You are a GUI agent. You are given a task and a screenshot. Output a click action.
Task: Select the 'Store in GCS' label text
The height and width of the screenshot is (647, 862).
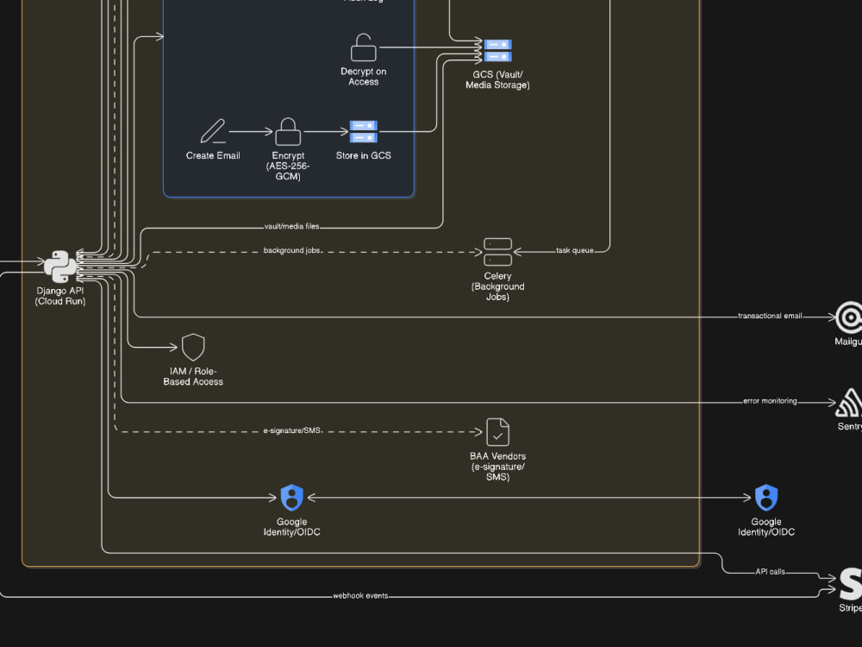[364, 155]
